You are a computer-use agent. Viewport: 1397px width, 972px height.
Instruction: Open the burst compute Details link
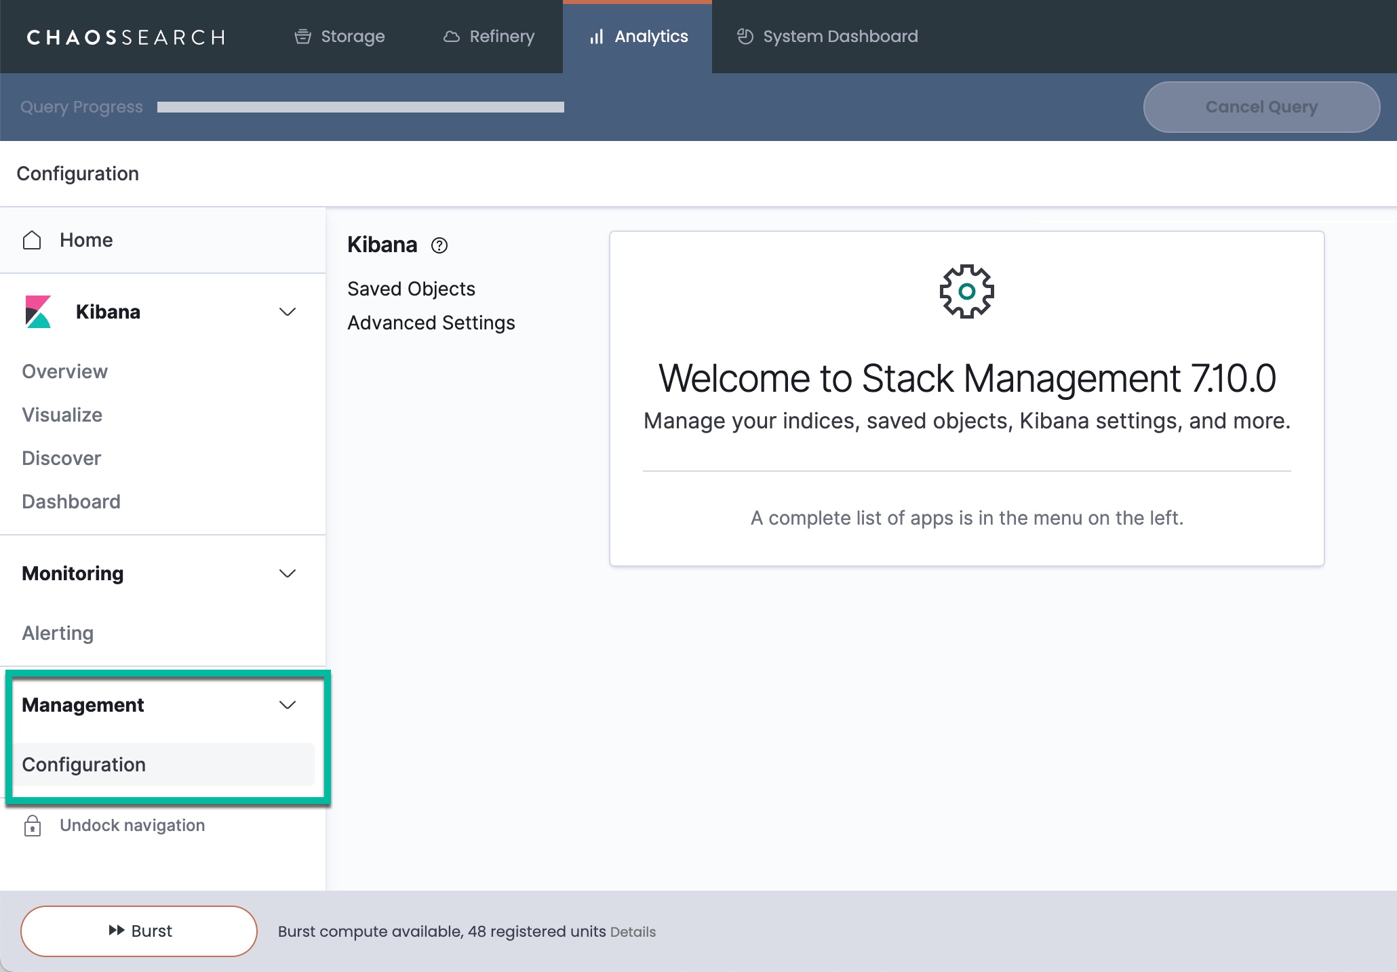(633, 932)
